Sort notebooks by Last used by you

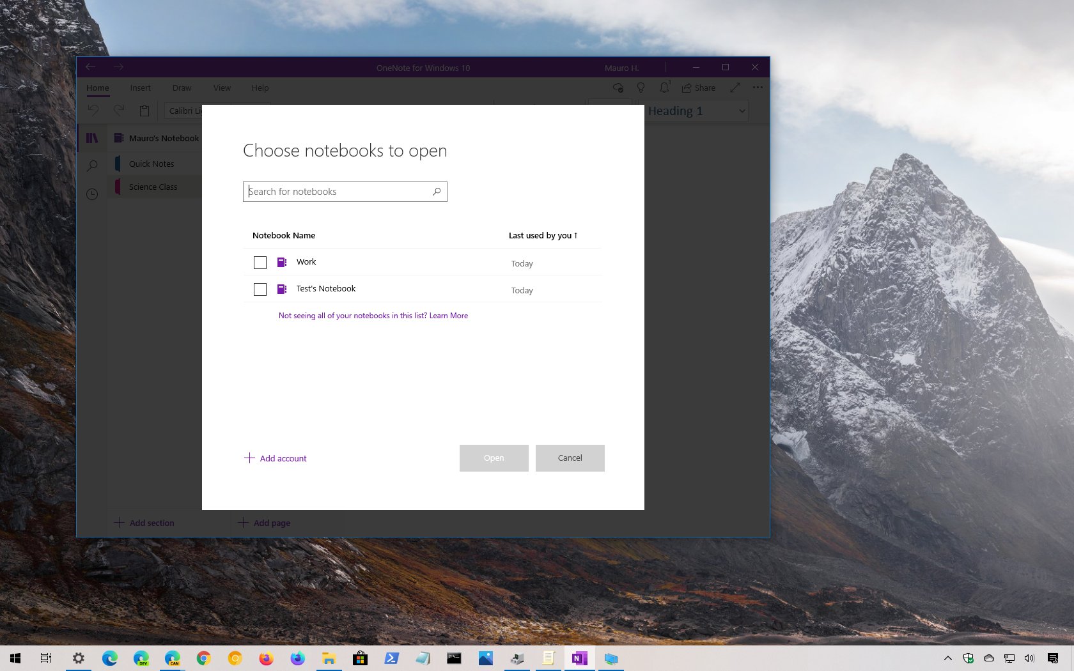(x=542, y=235)
